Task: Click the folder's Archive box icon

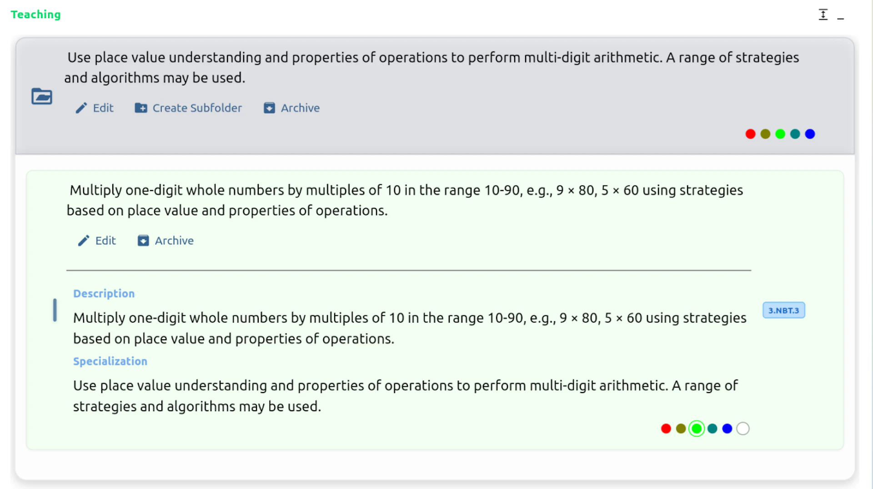Action: pos(269,108)
